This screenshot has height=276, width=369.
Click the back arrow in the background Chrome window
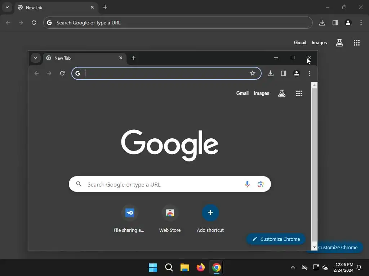(8, 23)
